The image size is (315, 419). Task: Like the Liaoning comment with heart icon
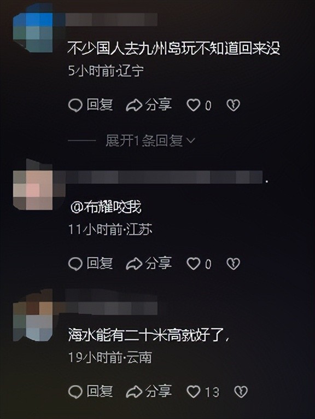[x=194, y=105]
